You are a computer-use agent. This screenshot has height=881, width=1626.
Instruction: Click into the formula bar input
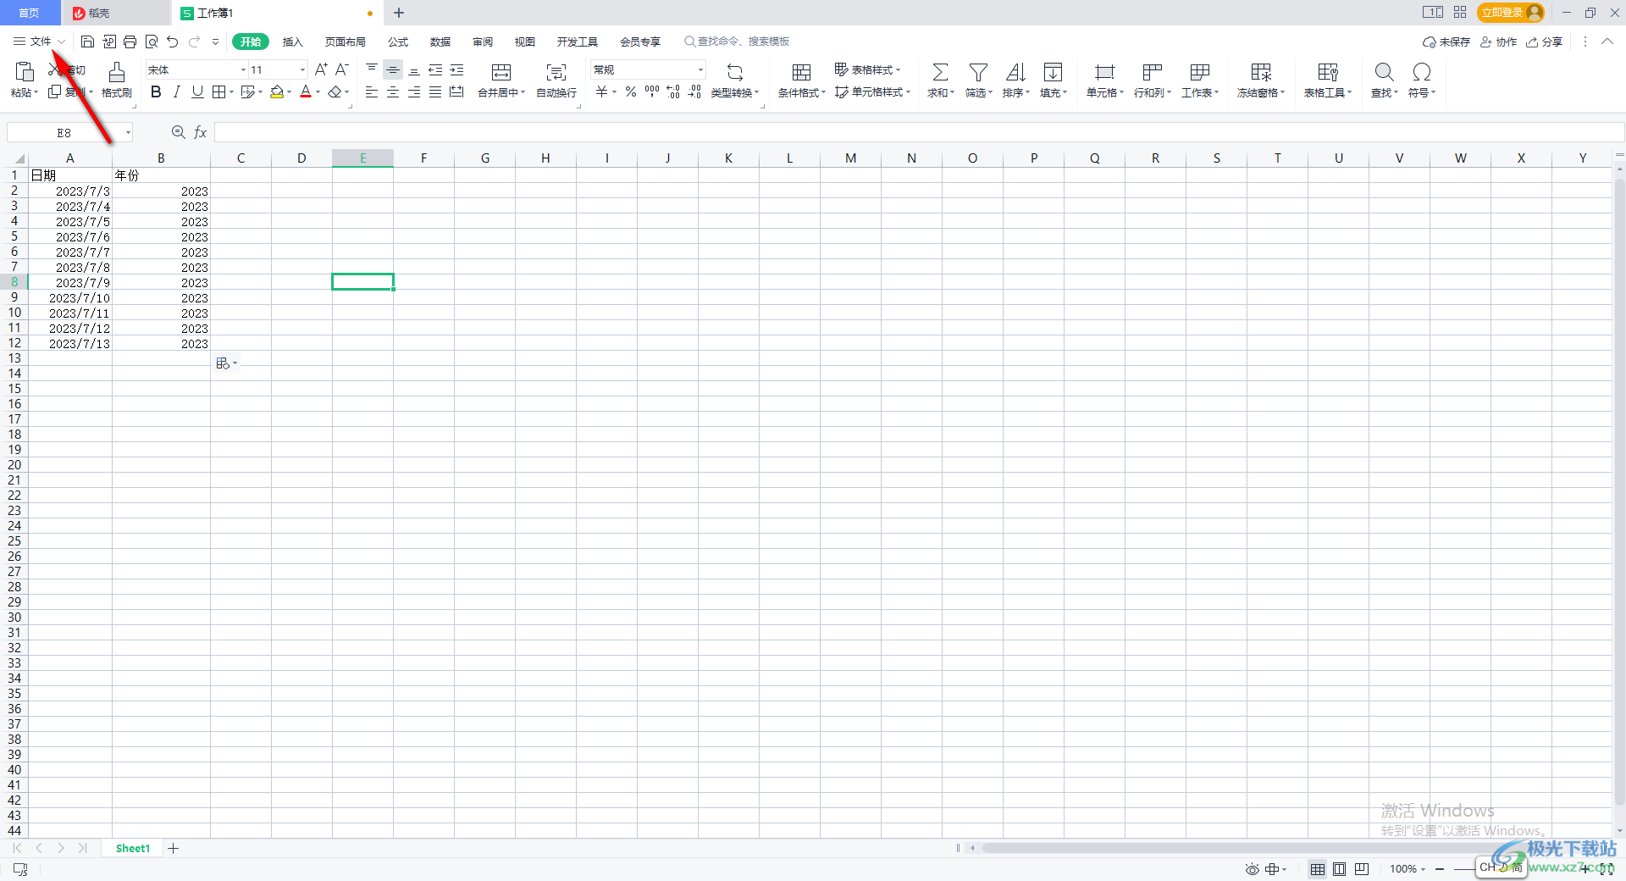tap(919, 132)
